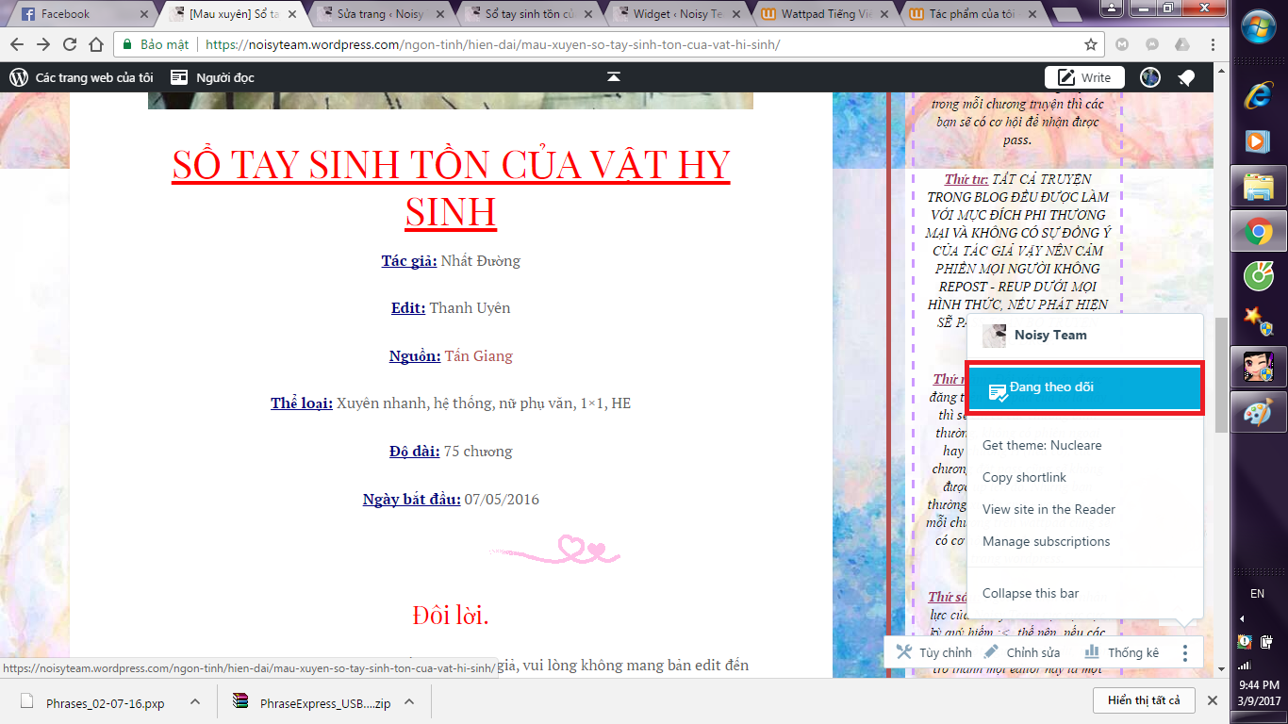
Task: Select Copy shortlink menu entry
Action: pos(1024,477)
